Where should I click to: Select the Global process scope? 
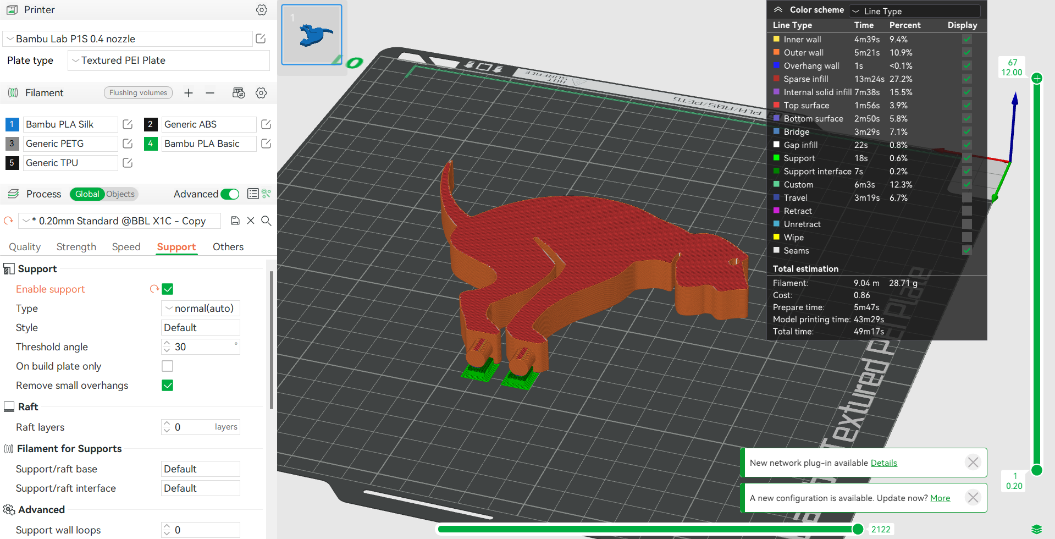pyautogui.click(x=87, y=194)
